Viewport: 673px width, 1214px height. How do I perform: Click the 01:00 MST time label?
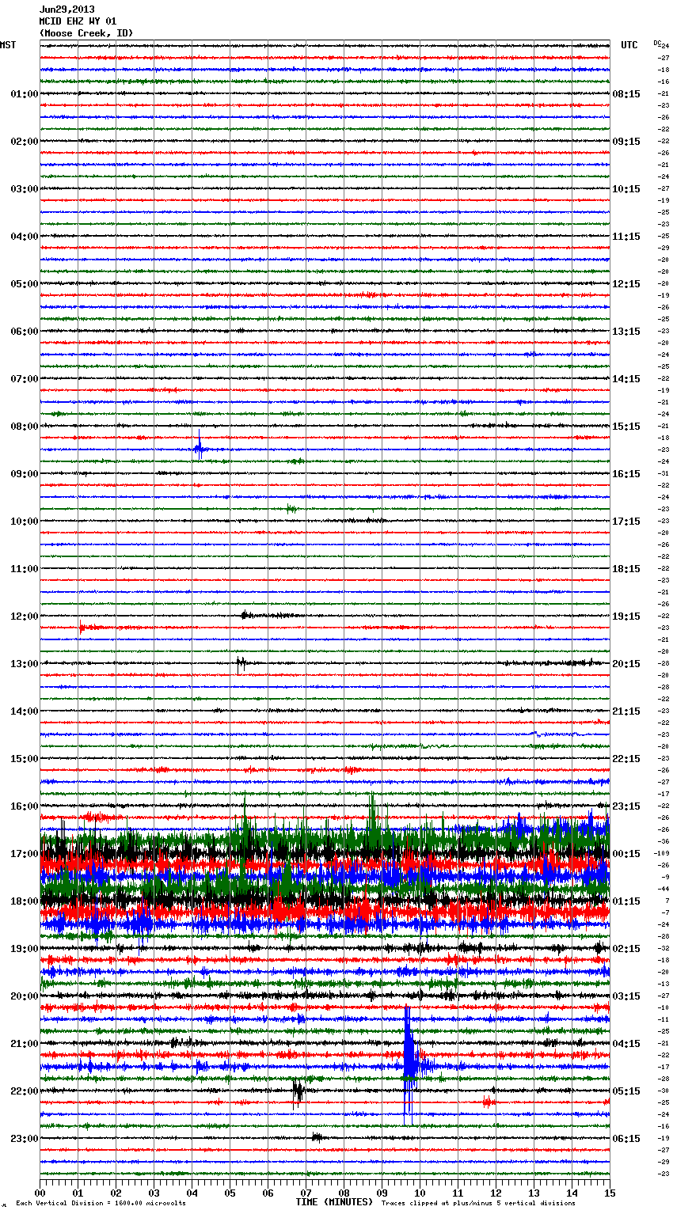click(x=25, y=94)
